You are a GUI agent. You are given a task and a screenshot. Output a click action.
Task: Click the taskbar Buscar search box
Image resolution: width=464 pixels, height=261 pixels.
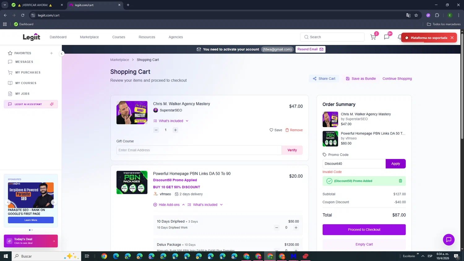(46, 256)
